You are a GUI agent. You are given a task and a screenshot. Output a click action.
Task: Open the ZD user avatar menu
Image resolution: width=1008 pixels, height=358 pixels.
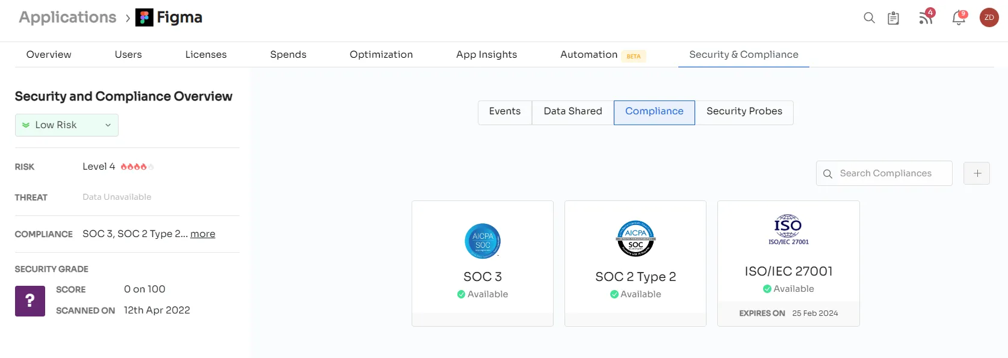(989, 17)
